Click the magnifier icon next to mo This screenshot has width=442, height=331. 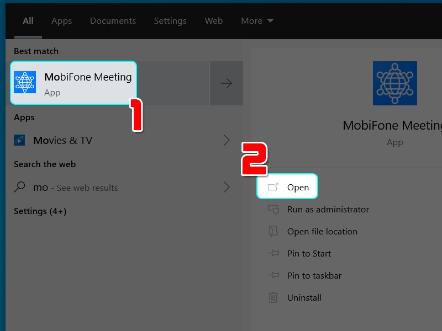pos(19,187)
